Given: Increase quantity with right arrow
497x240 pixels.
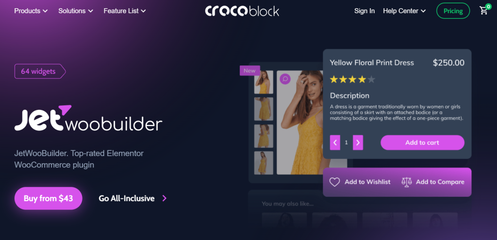Looking at the screenshot, I should tap(358, 143).
